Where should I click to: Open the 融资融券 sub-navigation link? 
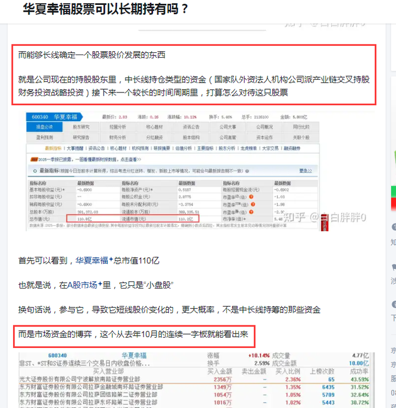(x=292, y=148)
